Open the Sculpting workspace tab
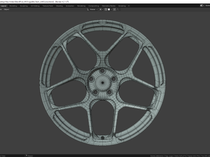 tap(24, 6)
